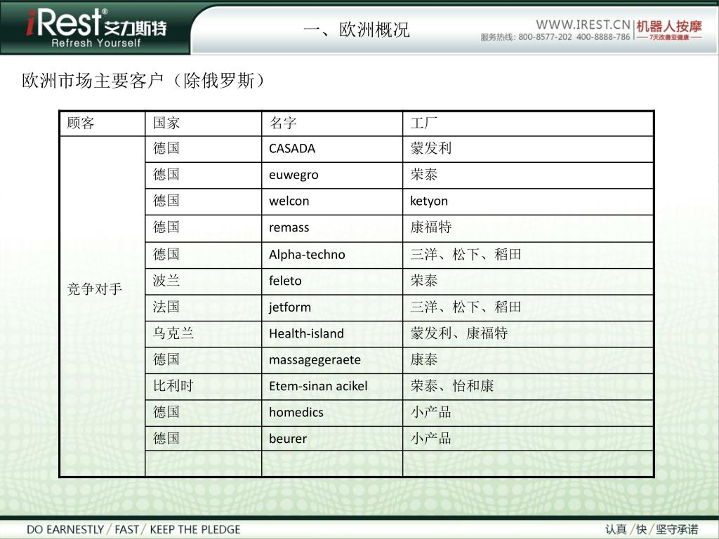Click the '荣泰、怡和康' factory cell
The image size is (719, 539).
[528, 387]
